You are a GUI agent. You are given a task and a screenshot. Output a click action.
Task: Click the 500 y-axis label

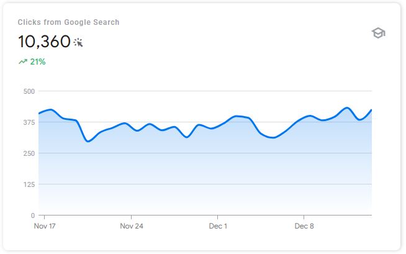click(x=28, y=91)
